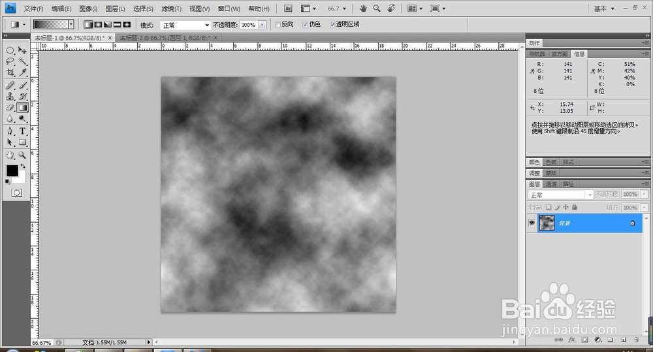The height and width of the screenshot is (352, 653).
Task: Delete layer with trash icon
Action: 636,340
